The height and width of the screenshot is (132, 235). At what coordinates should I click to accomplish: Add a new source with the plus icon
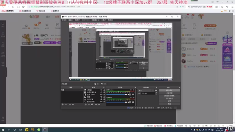(86, 104)
